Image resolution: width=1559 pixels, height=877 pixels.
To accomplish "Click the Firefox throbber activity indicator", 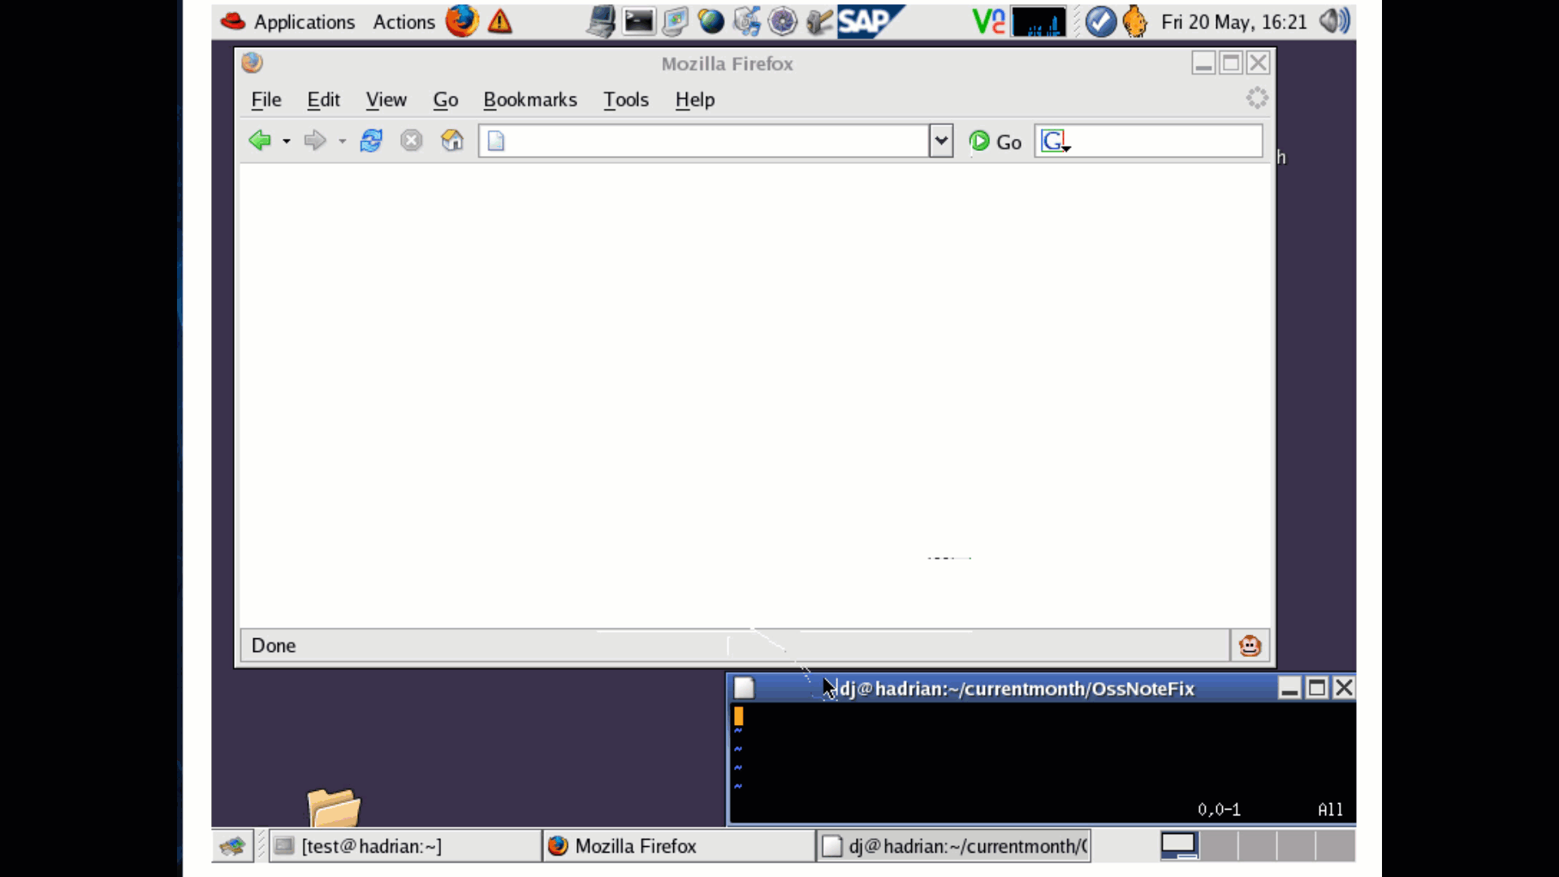I will click(1257, 98).
